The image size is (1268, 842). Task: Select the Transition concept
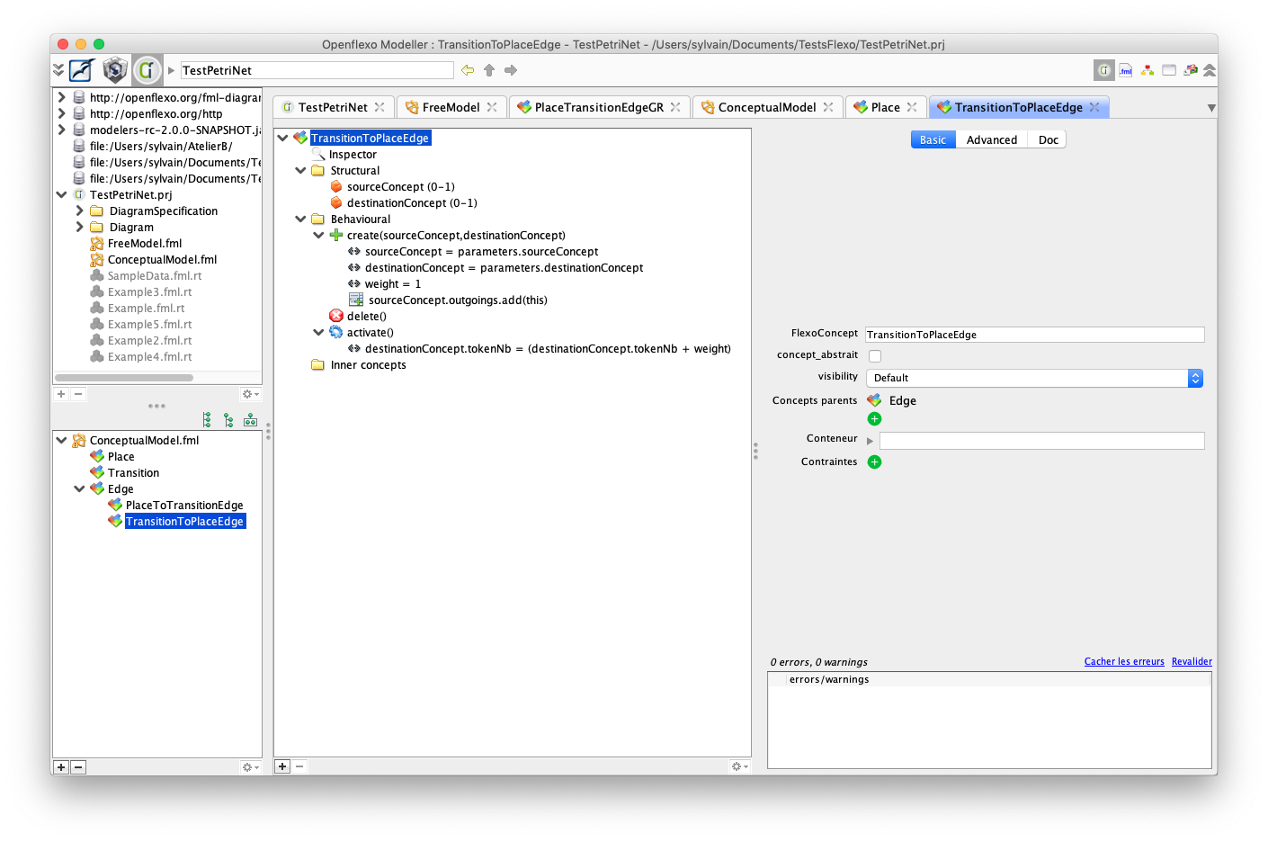click(133, 473)
